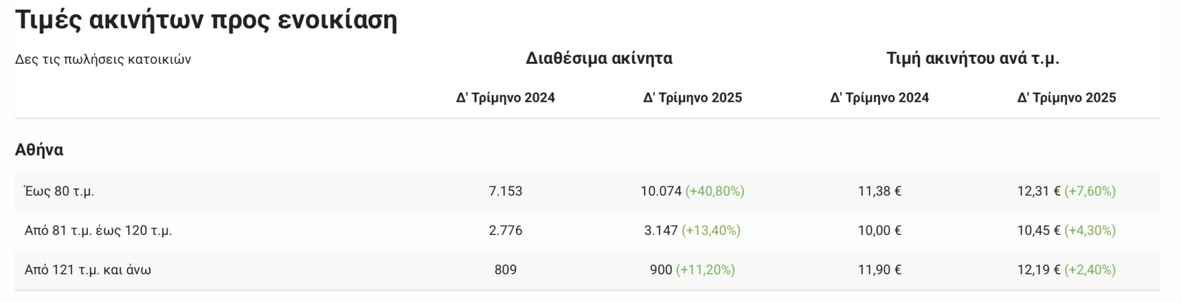The height and width of the screenshot is (303, 1181).
Task: Select the 11,38 € price cell
Action: click(x=879, y=191)
